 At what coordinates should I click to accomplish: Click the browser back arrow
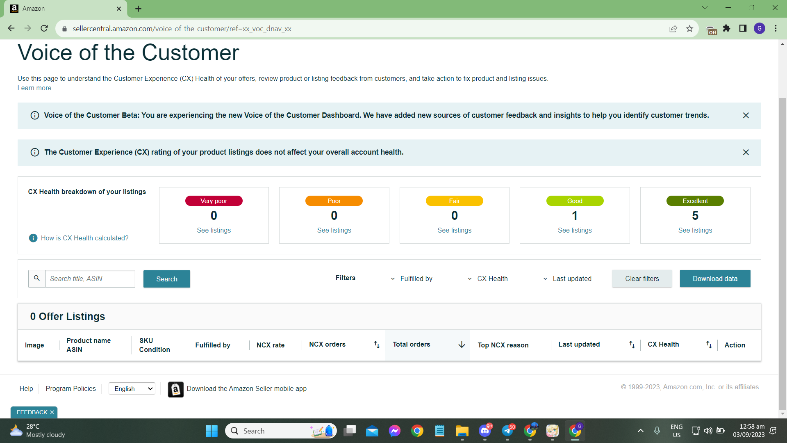11,28
